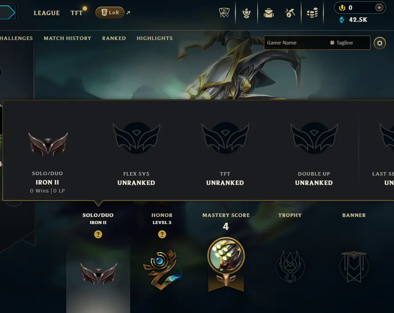
Task: Open the Hextech Crafting hammer icon
Action: pyautogui.click(x=290, y=13)
